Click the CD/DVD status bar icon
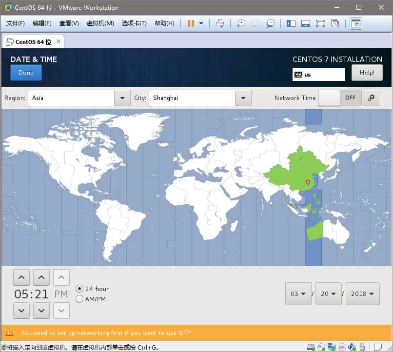Image resolution: width=393 pixels, height=352 pixels. [x=321, y=347]
